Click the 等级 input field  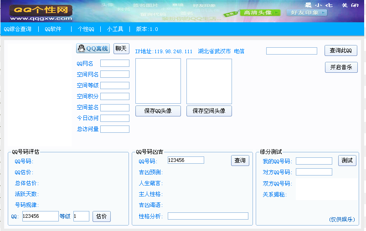[81, 216]
